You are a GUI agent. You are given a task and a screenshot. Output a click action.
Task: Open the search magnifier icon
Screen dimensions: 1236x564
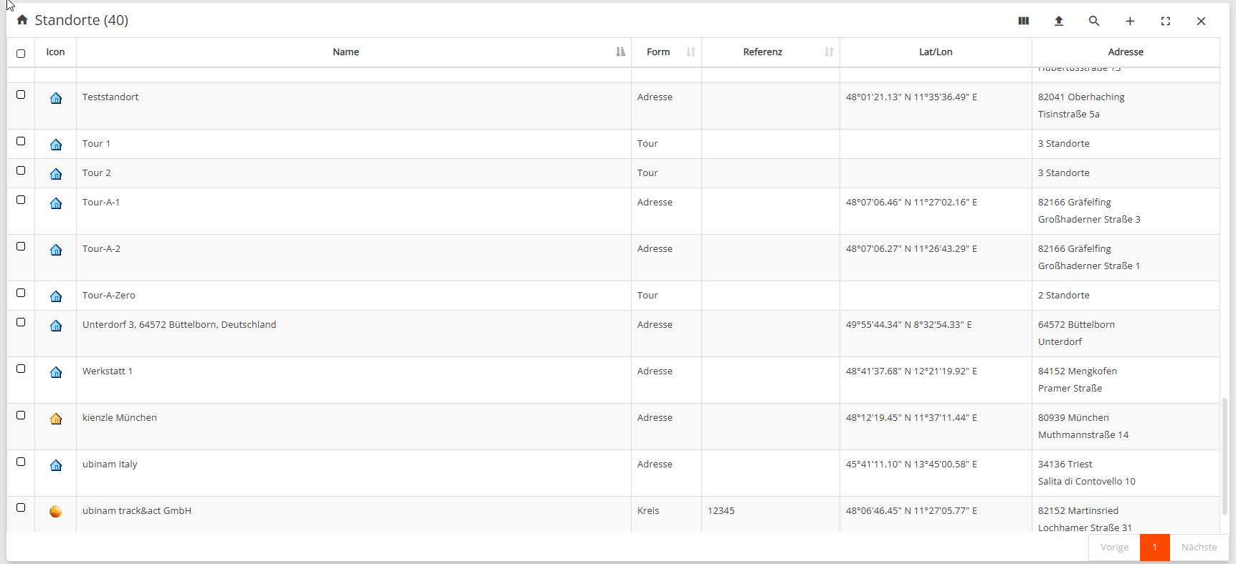[1094, 21]
